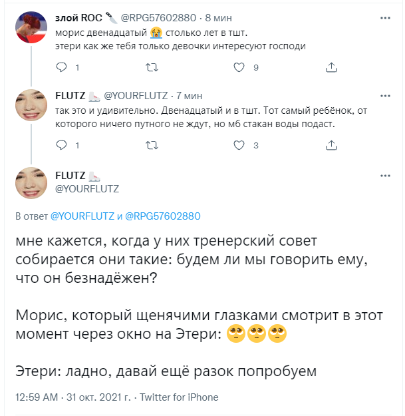Open @RPG57602880 mention in reply line

[x=162, y=216]
